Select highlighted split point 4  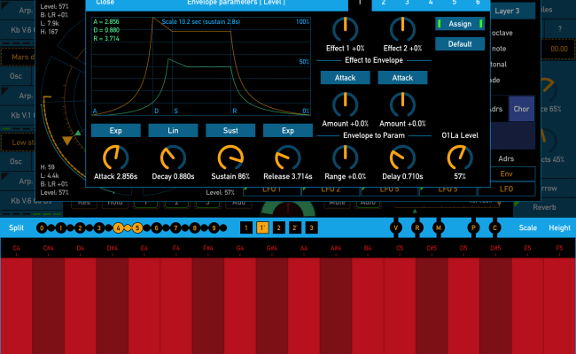118,228
